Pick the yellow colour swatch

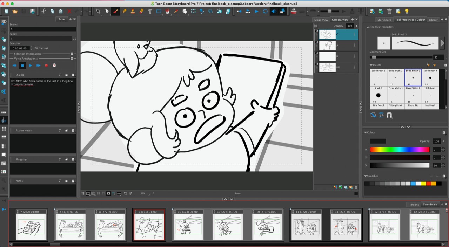point(423,184)
